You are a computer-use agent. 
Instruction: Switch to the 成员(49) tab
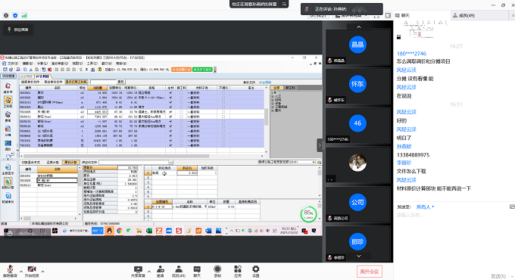coord(463,15)
